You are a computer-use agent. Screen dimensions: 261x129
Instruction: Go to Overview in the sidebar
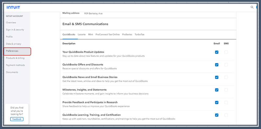click(11, 23)
